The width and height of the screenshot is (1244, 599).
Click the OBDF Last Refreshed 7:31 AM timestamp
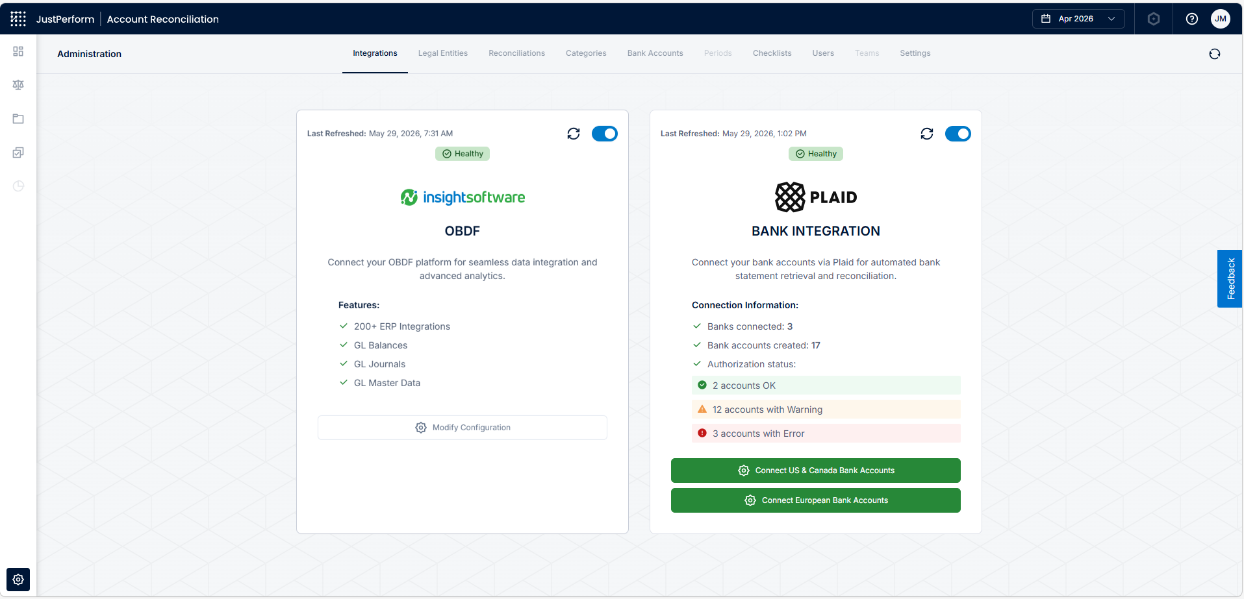click(x=380, y=134)
